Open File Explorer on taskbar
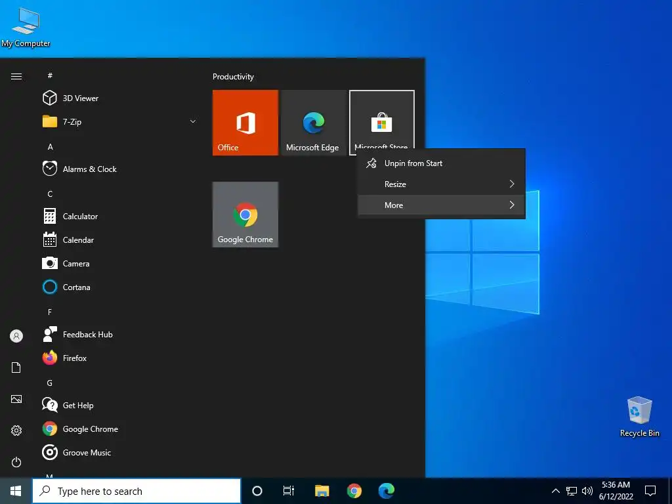Screen dimensions: 672x504 point(322,491)
